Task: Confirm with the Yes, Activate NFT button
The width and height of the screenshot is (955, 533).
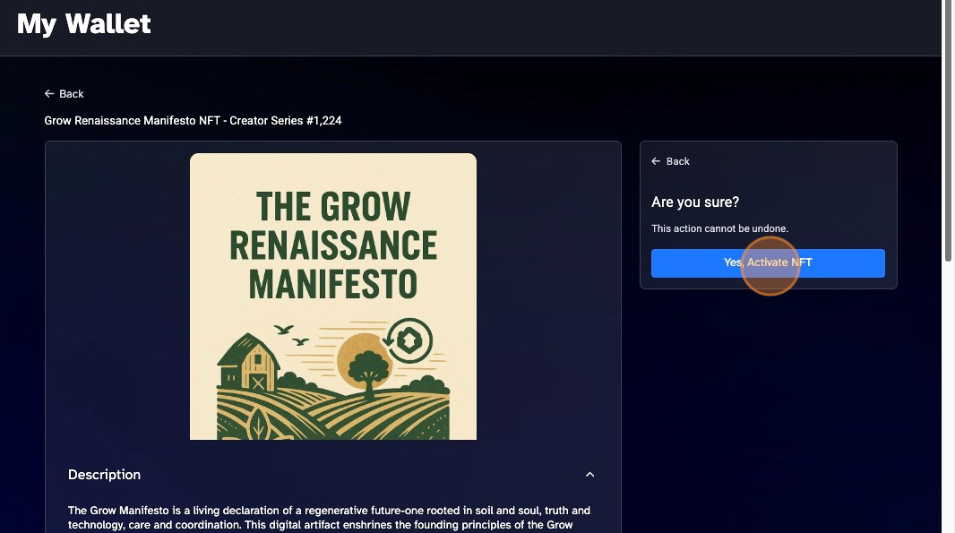Action: 768,263
